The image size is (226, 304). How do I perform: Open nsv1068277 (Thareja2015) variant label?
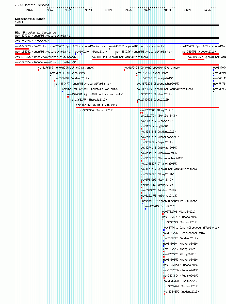click(159, 164)
